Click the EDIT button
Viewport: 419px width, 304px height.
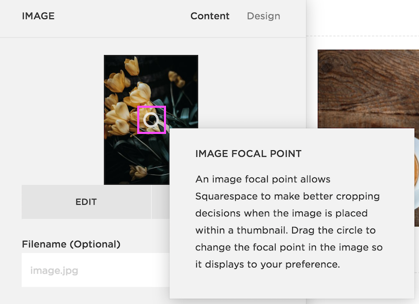(86, 202)
